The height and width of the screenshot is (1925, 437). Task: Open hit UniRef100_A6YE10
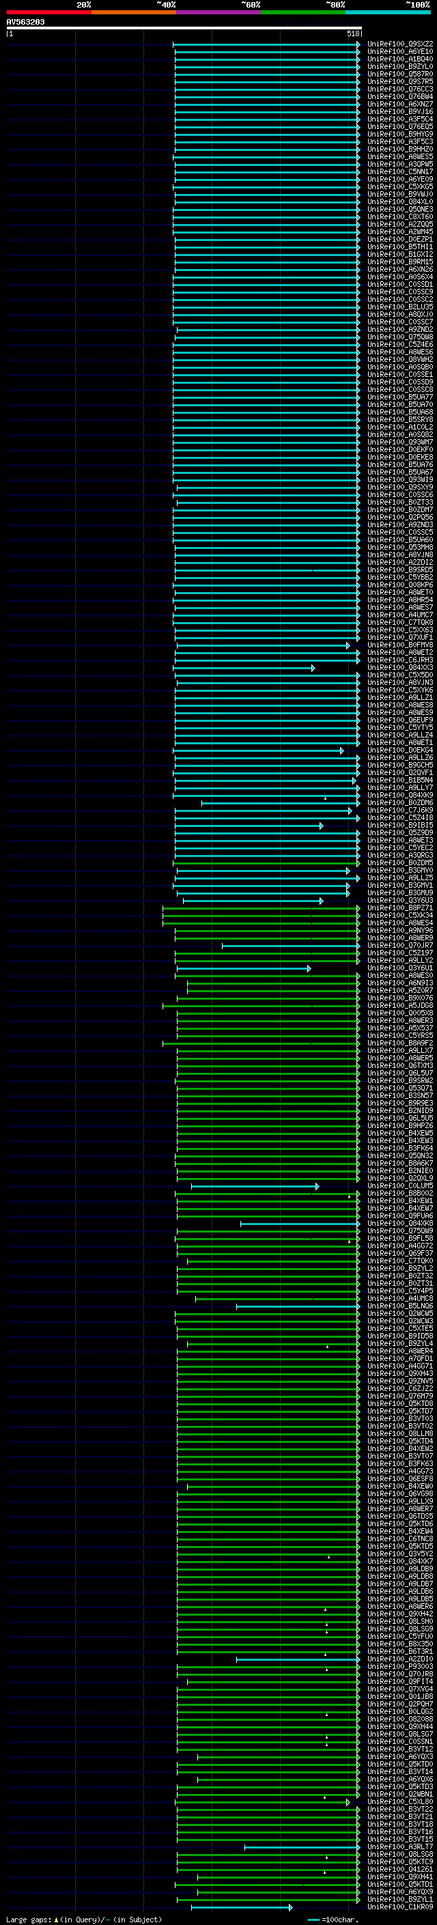(x=400, y=52)
